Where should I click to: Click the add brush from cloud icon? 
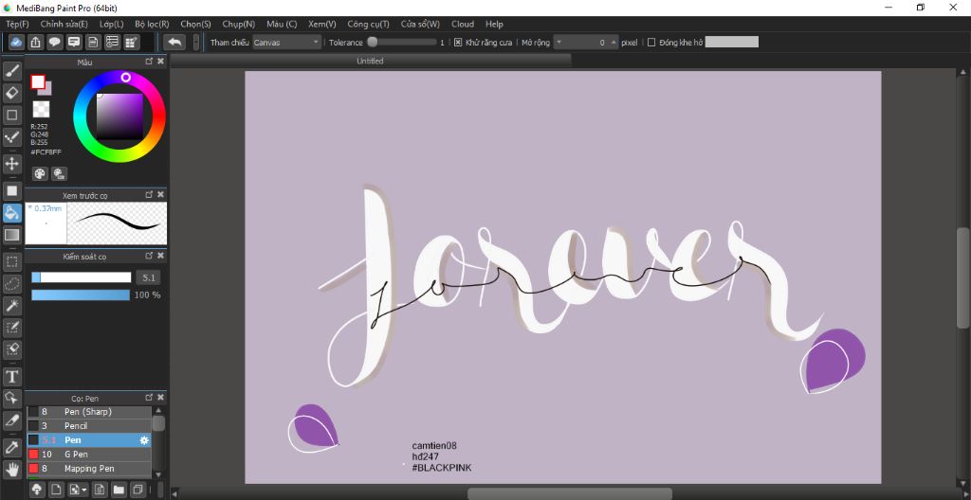pyautogui.click(x=37, y=490)
